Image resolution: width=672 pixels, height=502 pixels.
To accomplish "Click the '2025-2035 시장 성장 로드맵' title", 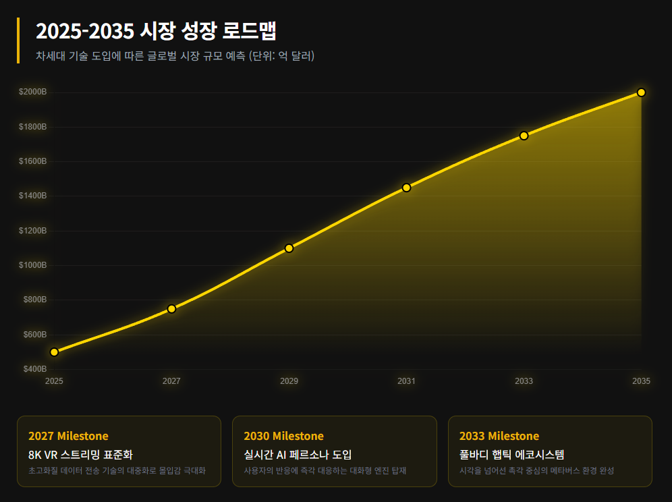I will [x=157, y=31].
